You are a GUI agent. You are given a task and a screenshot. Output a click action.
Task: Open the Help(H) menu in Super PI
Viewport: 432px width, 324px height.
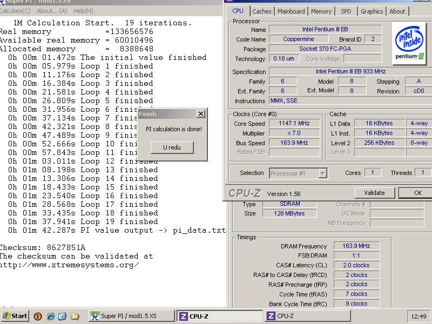click(83, 11)
